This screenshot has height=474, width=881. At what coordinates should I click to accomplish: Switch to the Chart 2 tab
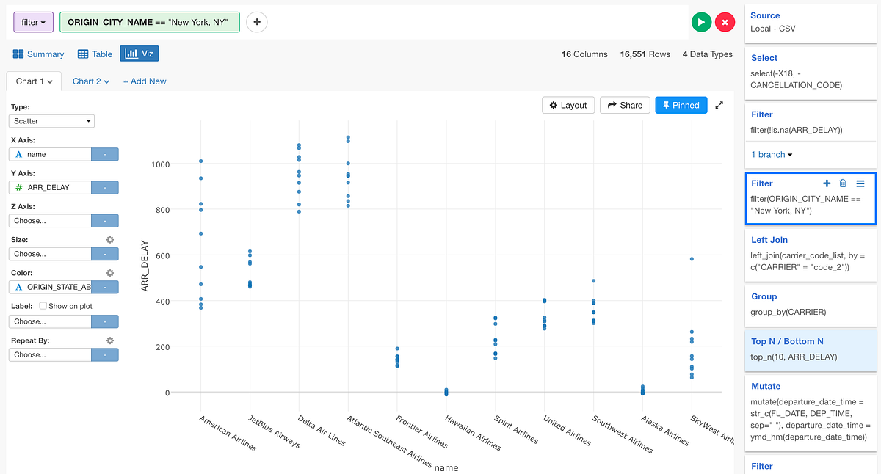point(87,81)
